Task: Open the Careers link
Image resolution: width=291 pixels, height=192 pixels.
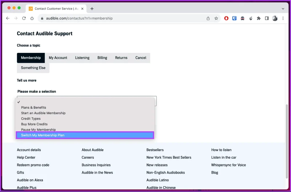Action: pos(88,158)
